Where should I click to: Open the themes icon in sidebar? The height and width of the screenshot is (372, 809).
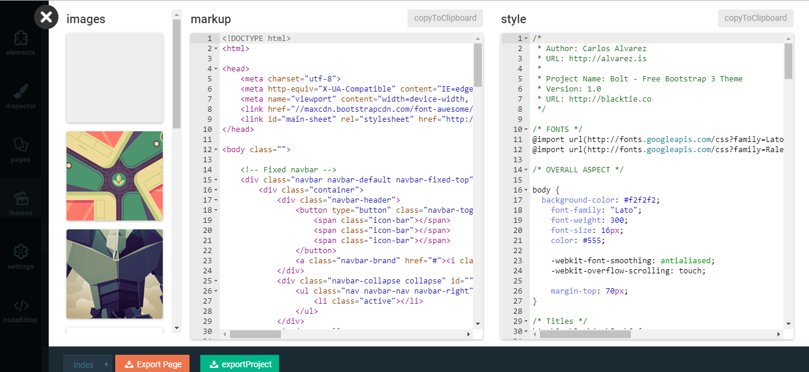pyautogui.click(x=21, y=203)
